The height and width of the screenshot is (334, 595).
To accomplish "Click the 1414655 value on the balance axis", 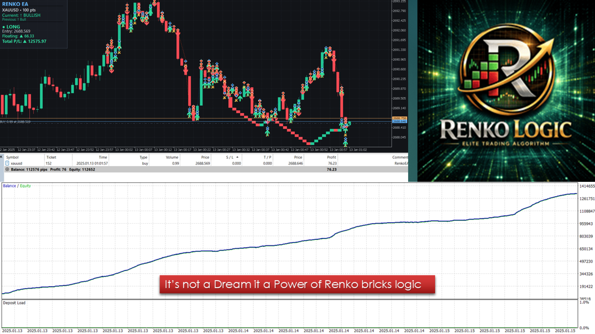I will [587, 186].
